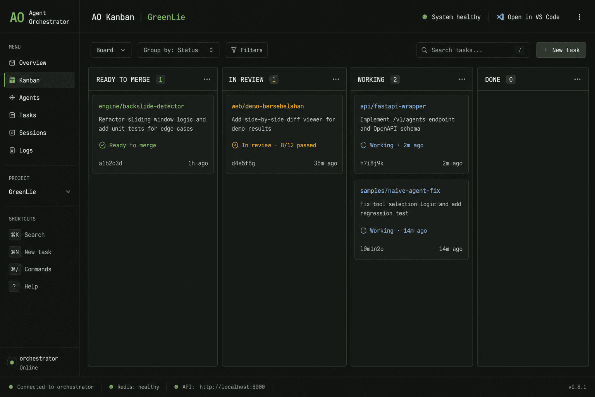
Task: Click the orchestrator Online user status
Action: click(x=33, y=363)
